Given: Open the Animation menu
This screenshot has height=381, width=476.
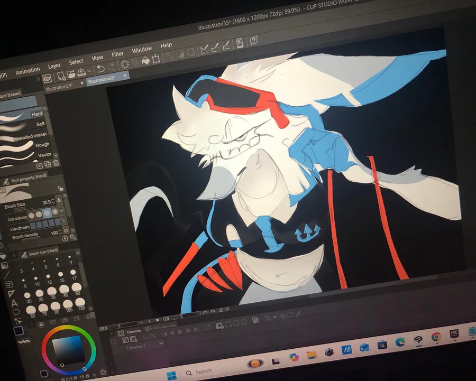Looking at the screenshot, I should tap(28, 71).
